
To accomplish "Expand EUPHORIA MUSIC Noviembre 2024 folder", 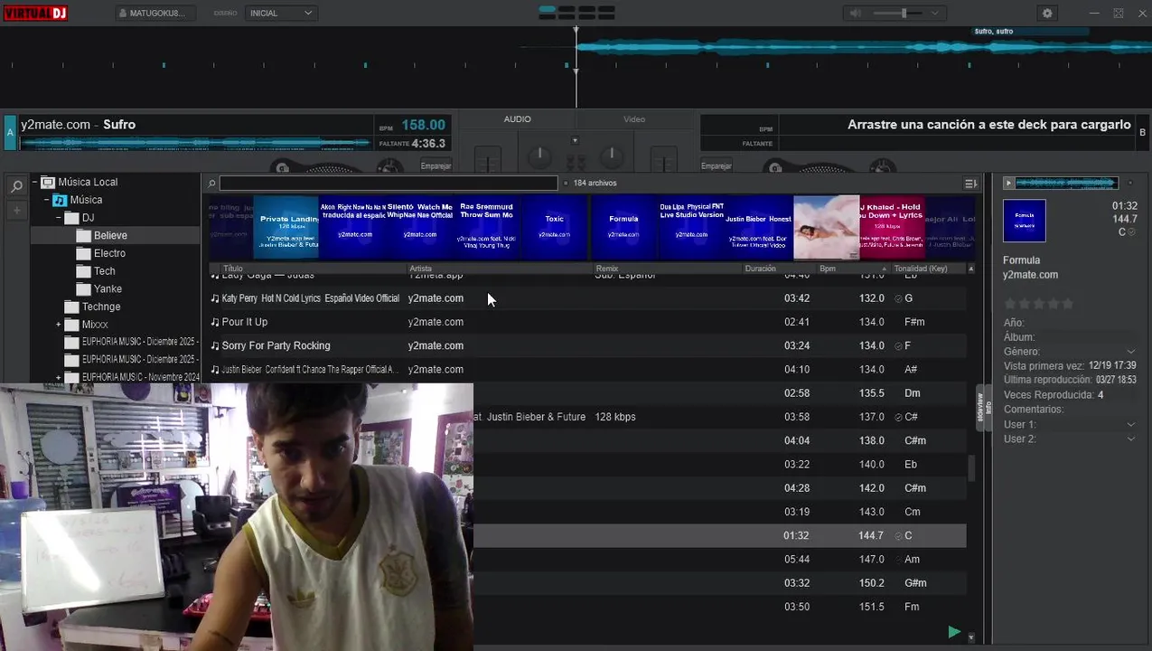I will [x=58, y=377].
